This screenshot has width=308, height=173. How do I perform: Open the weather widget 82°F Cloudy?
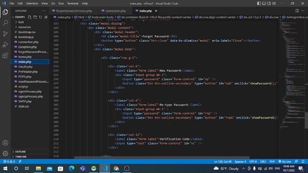[x=226, y=169]
